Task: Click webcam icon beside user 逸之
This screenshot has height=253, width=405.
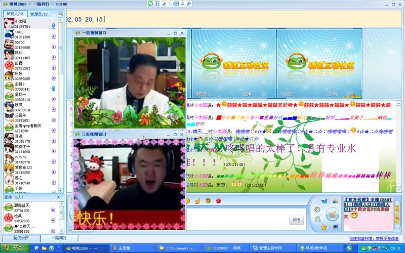Action: [x=54, y=182]
